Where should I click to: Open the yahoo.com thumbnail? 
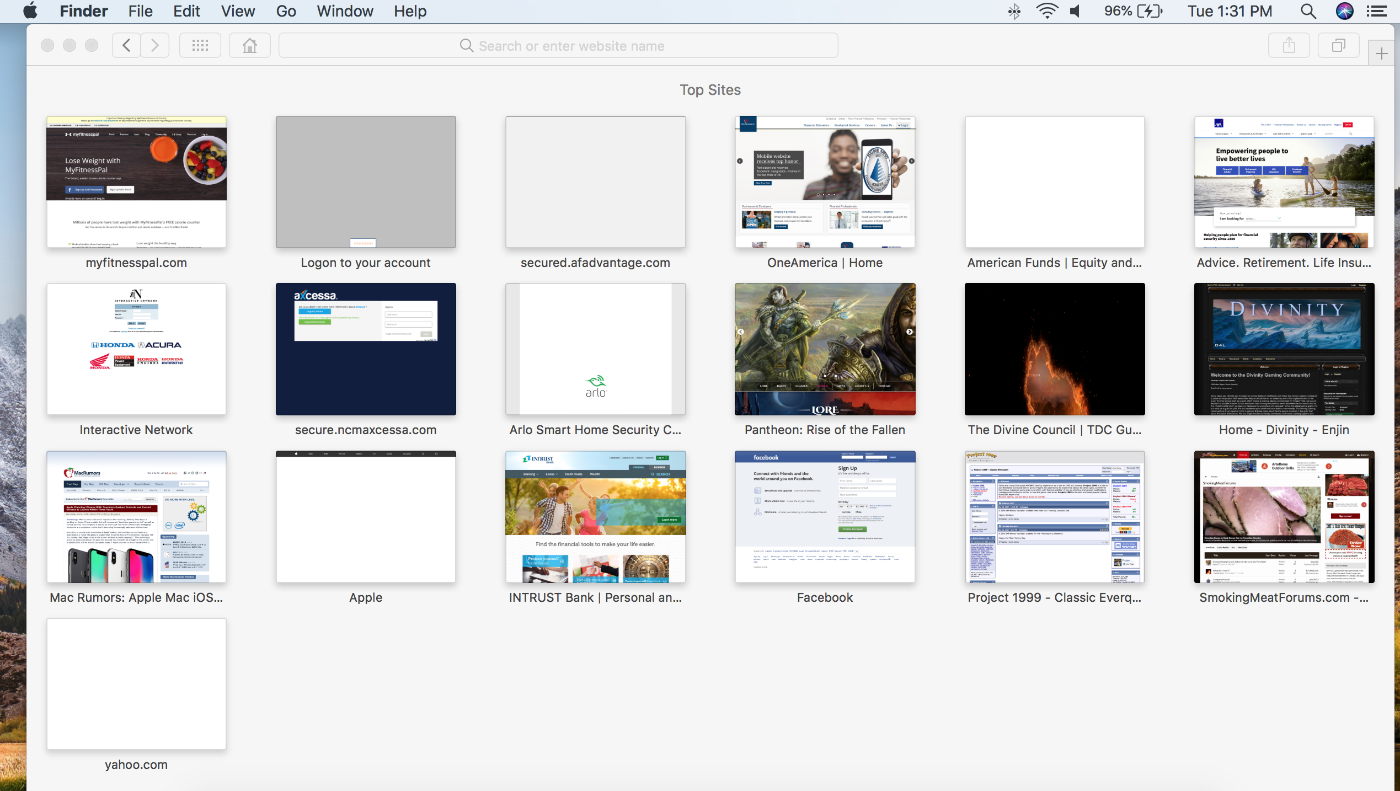point(136,684)
